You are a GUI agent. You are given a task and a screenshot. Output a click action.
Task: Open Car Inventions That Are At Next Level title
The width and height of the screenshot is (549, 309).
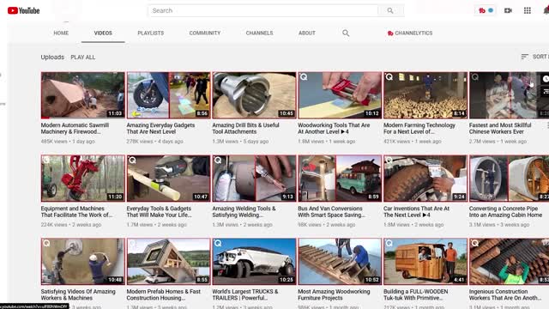tap(417, 212)
